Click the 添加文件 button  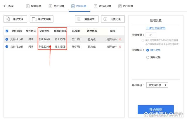(15, 19)
